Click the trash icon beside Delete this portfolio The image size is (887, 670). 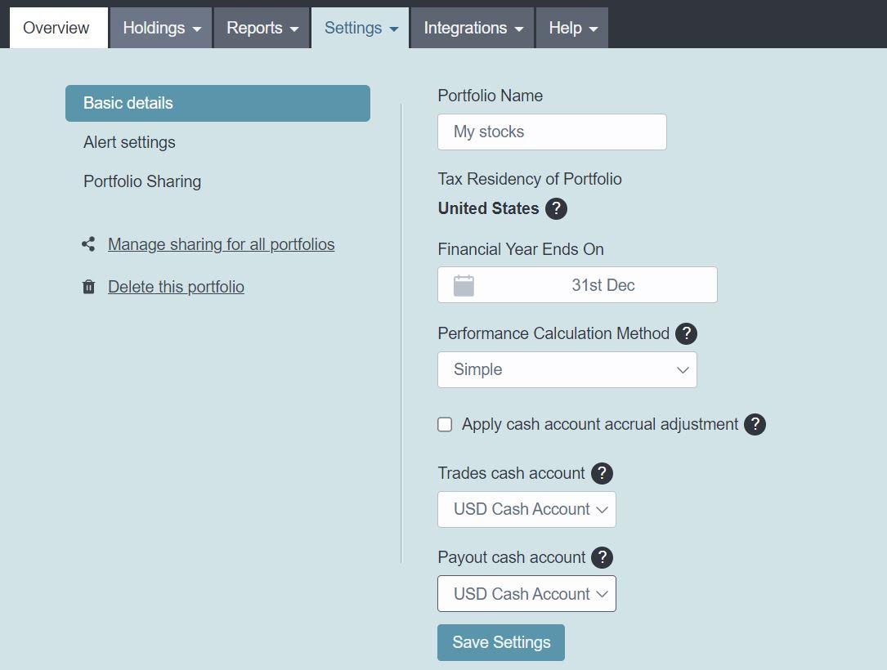coord(88,287)
